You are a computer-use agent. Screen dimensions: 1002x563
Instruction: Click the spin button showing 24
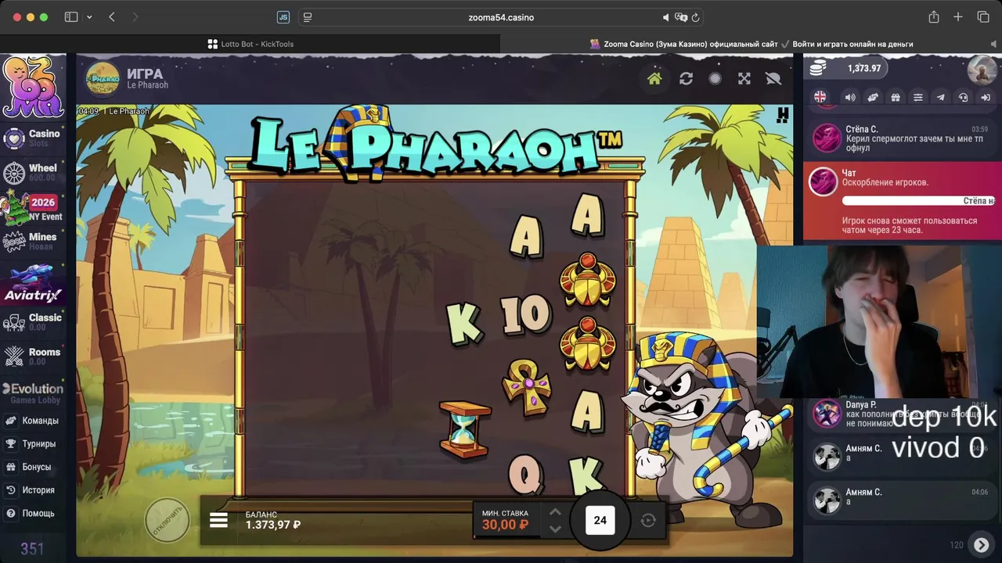pos(600,520)
